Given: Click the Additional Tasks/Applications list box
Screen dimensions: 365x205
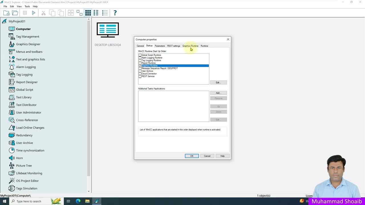Looking at the screenshot, I should [174, 106].
